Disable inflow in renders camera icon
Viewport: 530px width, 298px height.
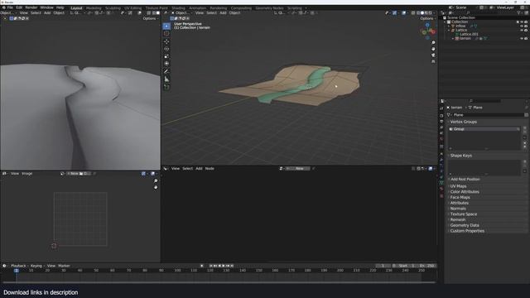(x=526, y=26)
